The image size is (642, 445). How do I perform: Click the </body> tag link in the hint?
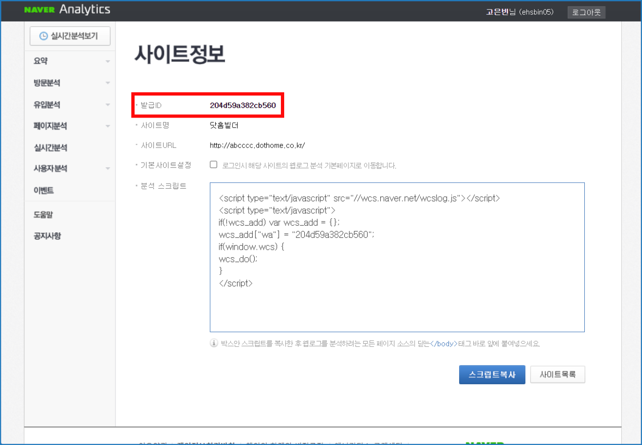pyautogui.click(x=444, y=344)
